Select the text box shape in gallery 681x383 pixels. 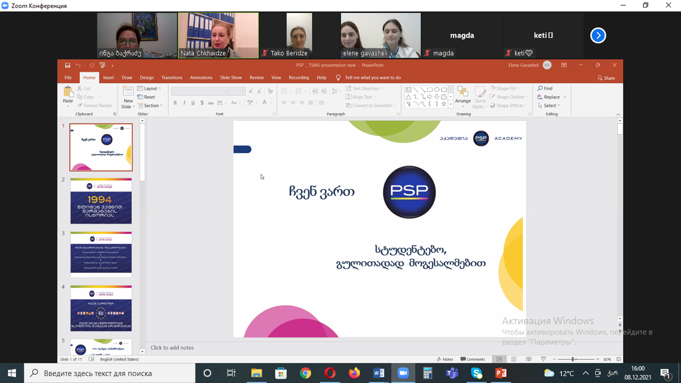(x=408, y=90)
